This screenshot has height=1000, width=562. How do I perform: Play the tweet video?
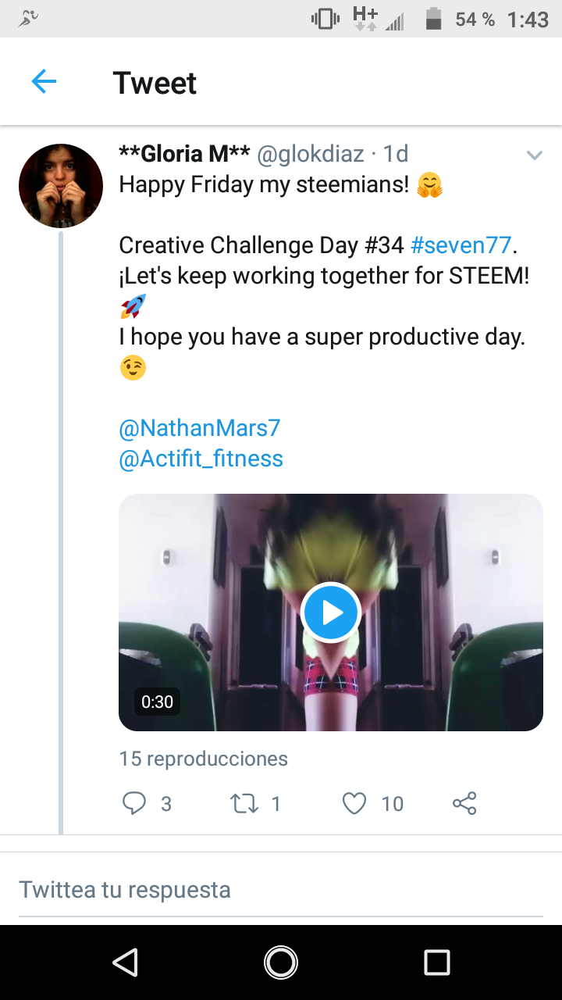coord(330,612)
